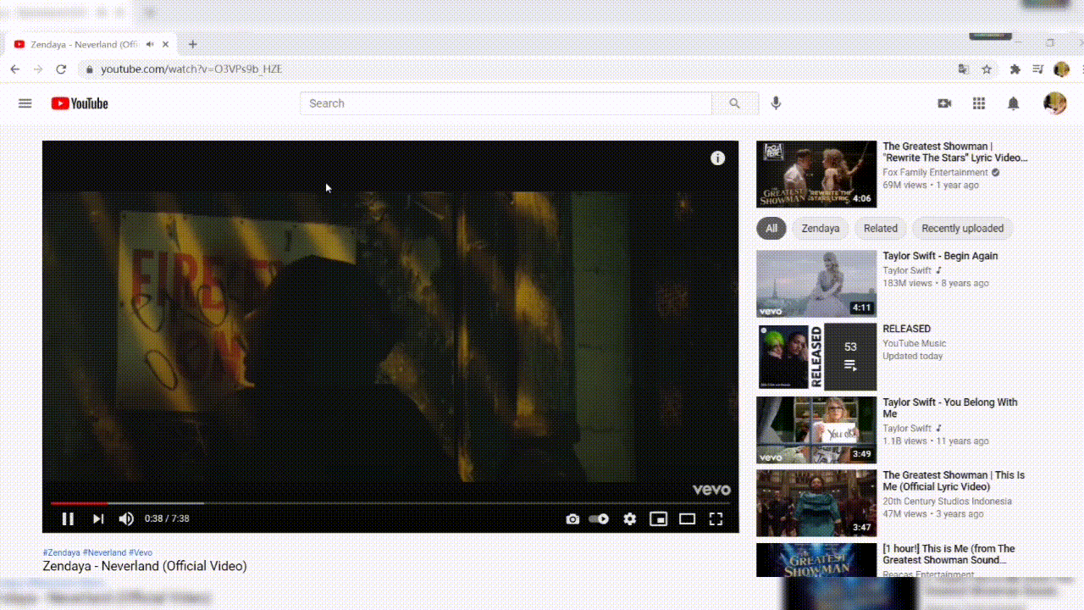Image resolution: width=1084 pixels, height=610 pixels.
Task: Go back in browser
Action: pos(15,69)
